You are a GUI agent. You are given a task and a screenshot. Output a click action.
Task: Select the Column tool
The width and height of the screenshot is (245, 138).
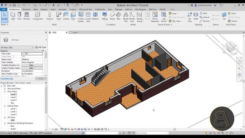[49, 16]
